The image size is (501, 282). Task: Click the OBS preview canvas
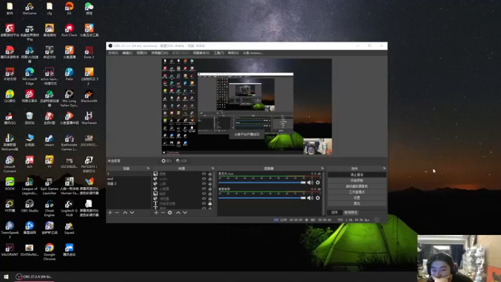247,107
